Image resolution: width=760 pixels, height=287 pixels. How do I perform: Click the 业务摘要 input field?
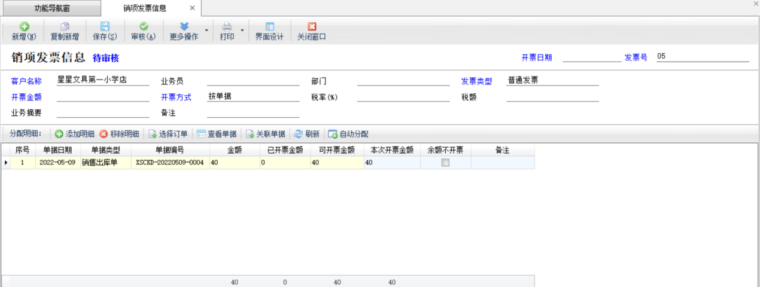point(102,112)
